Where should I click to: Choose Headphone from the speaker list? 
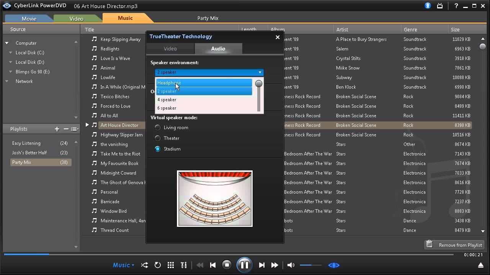point(204,83)
